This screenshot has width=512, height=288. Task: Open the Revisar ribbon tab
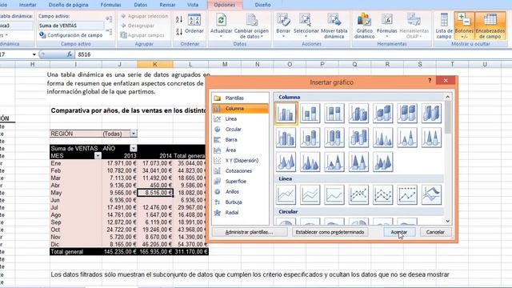pyautogui.click(x=167, y=5)
